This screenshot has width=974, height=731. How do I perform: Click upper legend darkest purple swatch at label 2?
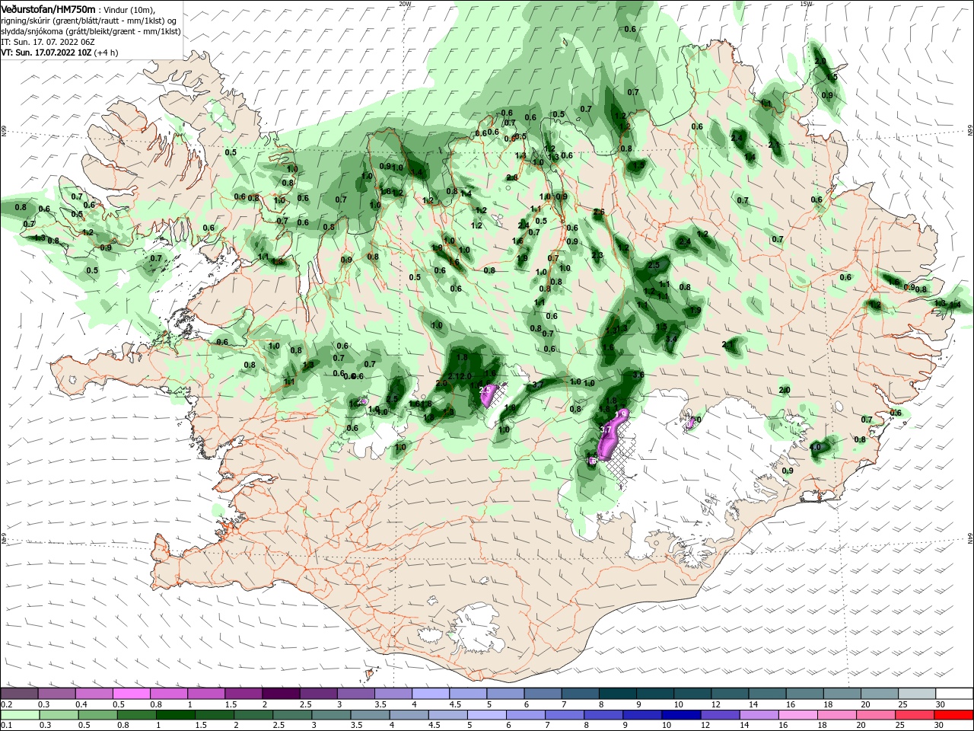(281, 694)
